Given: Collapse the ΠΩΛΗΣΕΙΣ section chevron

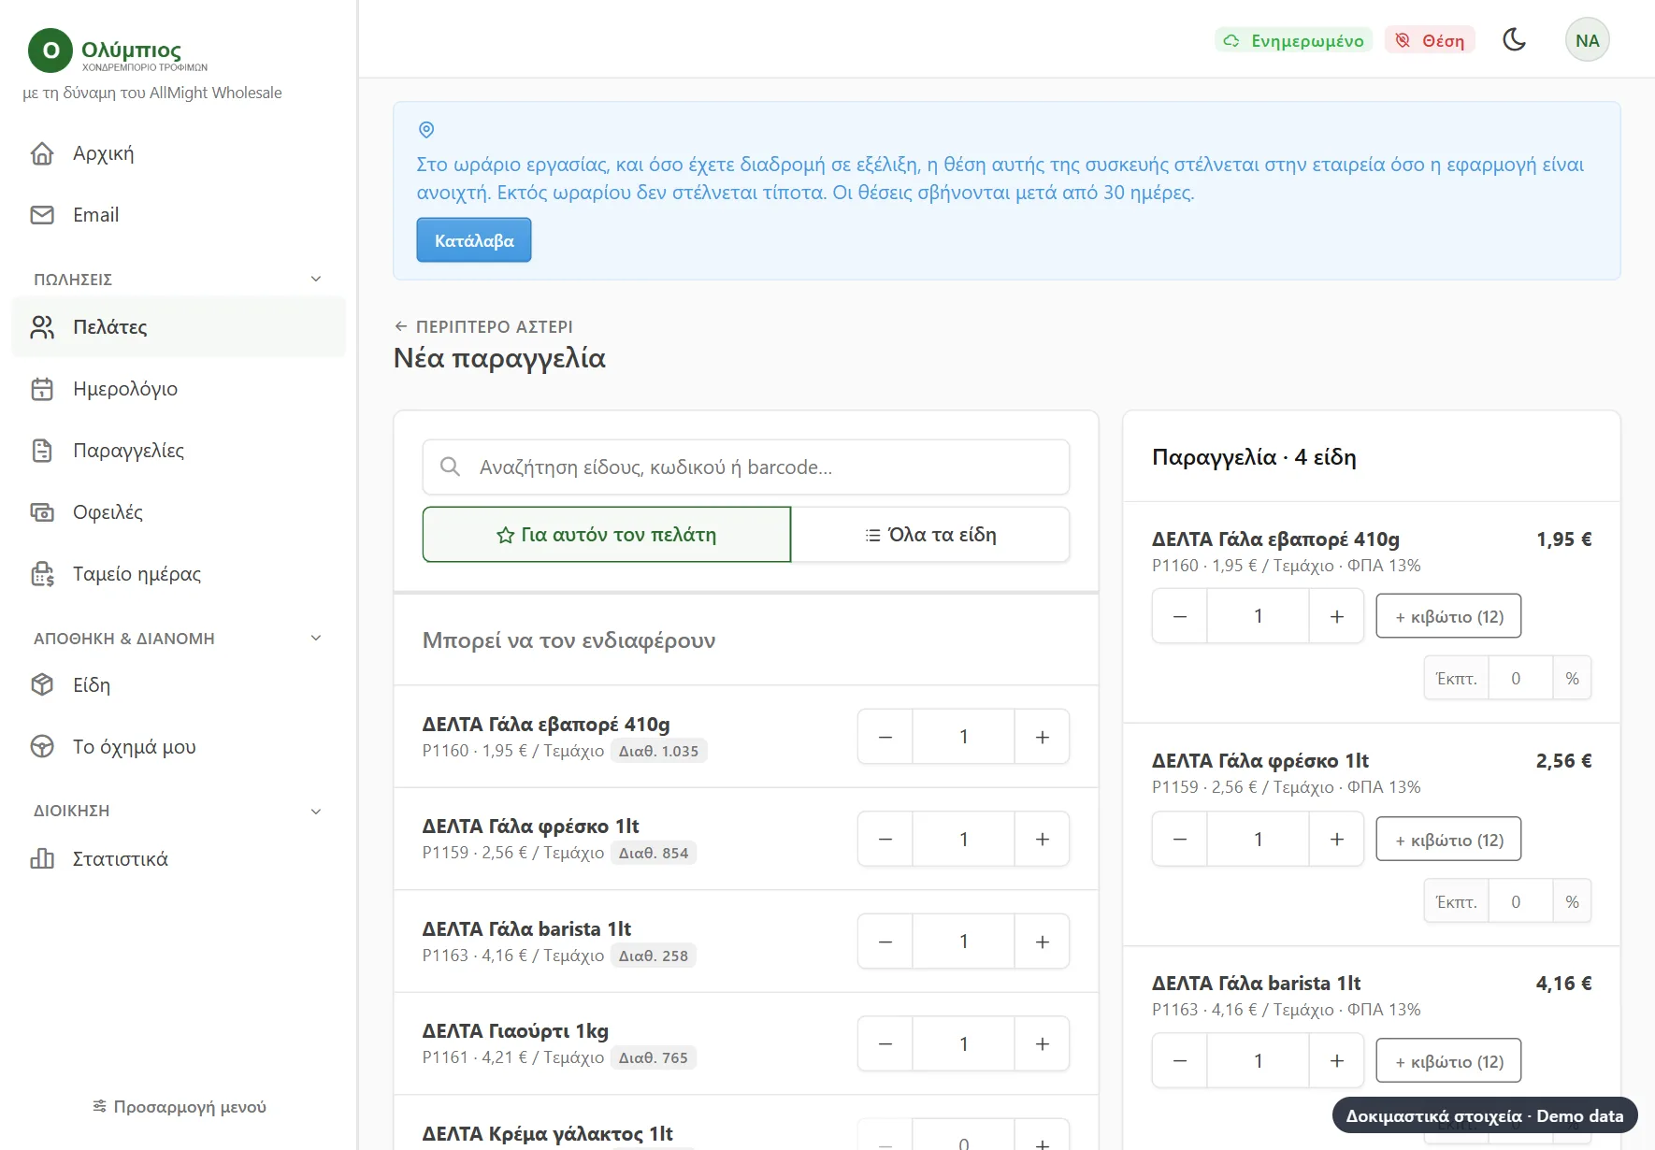Looking at the screenshot, I should (316, 279).
